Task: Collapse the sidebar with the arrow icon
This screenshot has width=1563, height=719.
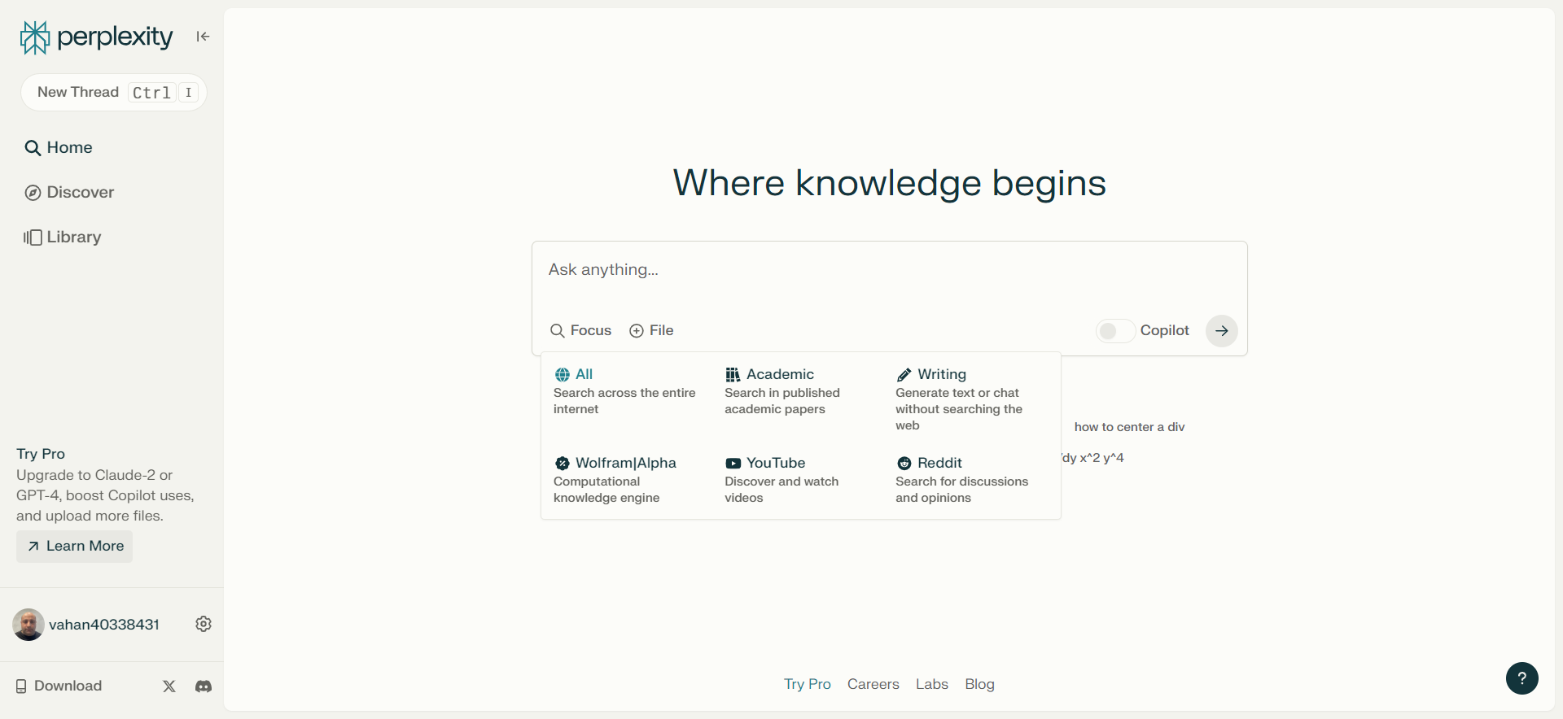Action: tap(203, 37)
